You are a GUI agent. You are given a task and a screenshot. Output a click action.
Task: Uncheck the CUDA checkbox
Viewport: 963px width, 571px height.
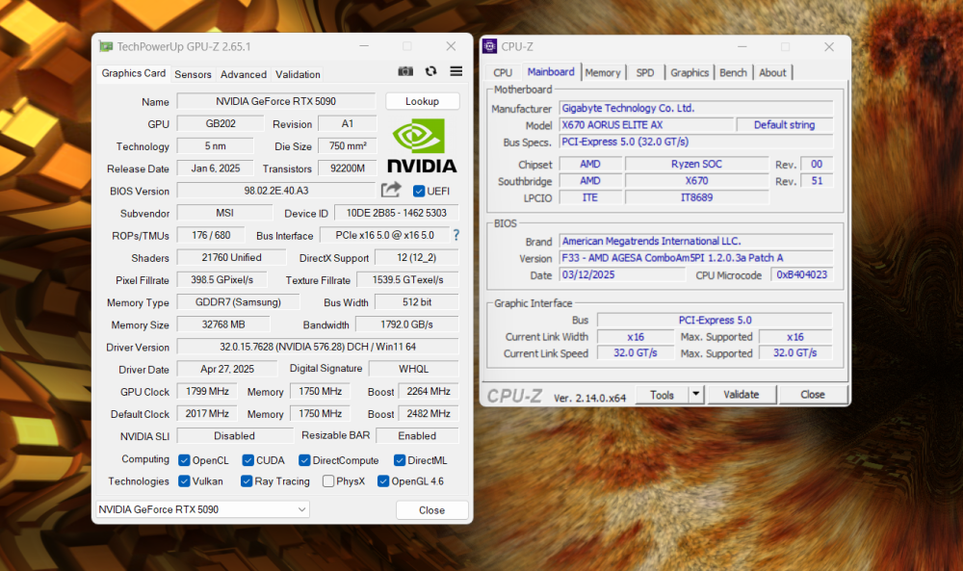(x=247, y=460)
